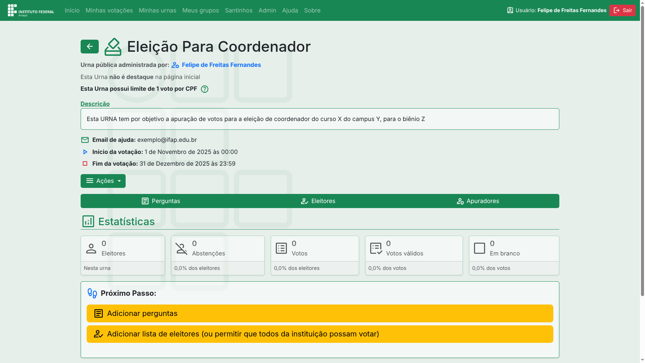645x363 pixels.
Task: Open the Perguntas tab
Action: [161, 201]
